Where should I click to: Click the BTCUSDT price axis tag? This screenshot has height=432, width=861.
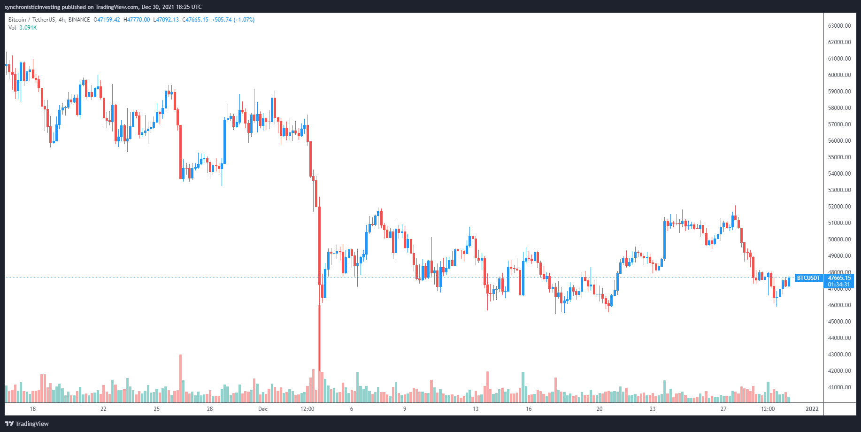point(808,278)
